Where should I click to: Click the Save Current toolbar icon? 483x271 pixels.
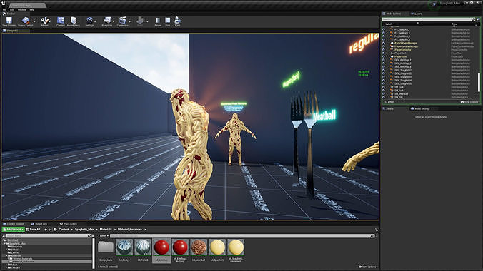9,21
